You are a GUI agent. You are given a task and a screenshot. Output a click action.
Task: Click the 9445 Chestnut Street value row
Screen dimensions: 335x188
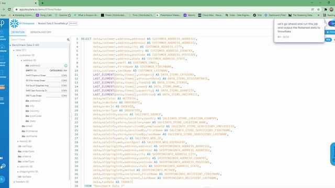46,75
